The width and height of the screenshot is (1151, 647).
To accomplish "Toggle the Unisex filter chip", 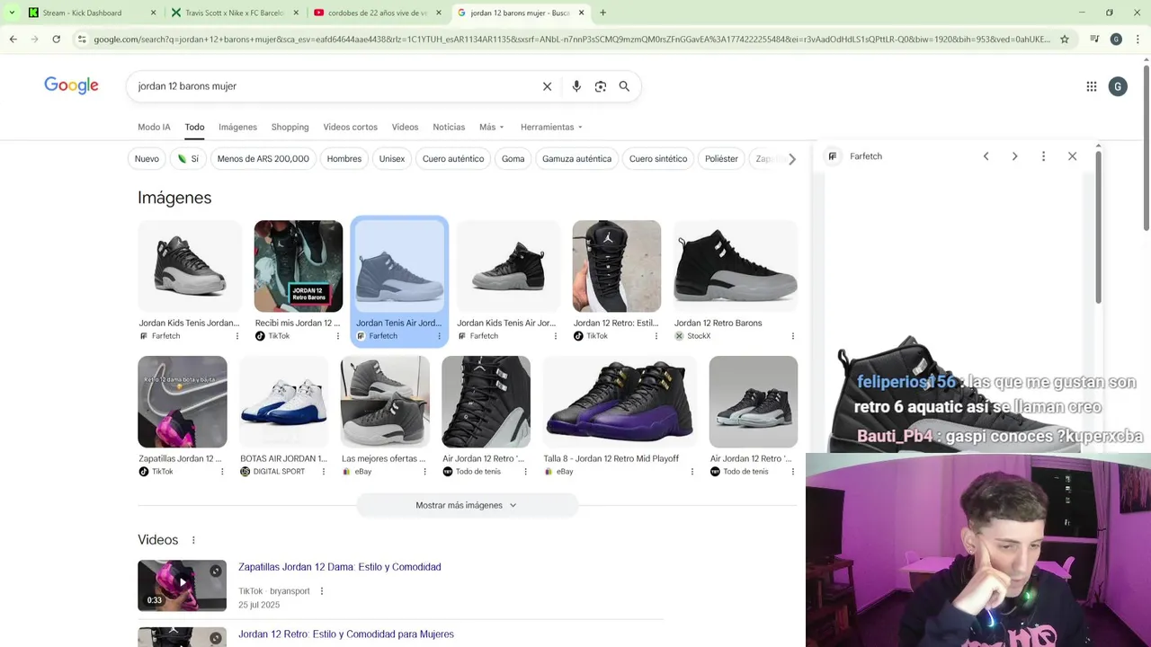I will [392, 159].
